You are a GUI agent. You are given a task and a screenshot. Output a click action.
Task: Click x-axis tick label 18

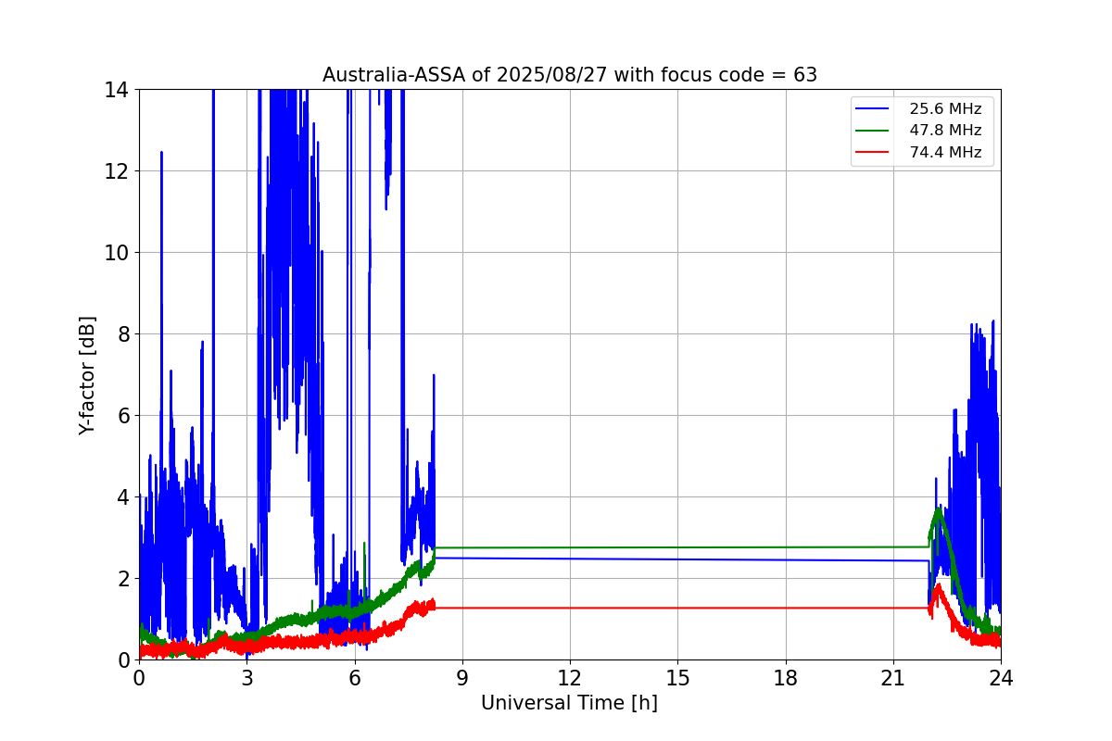(x=785, y=678)
